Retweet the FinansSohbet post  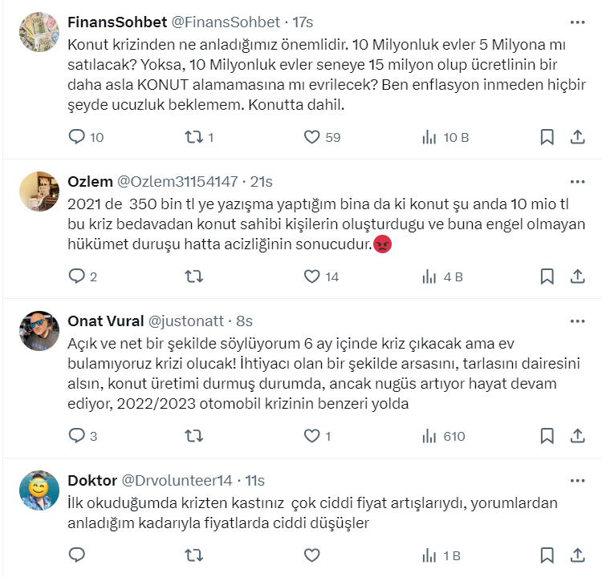click(193, 137)
